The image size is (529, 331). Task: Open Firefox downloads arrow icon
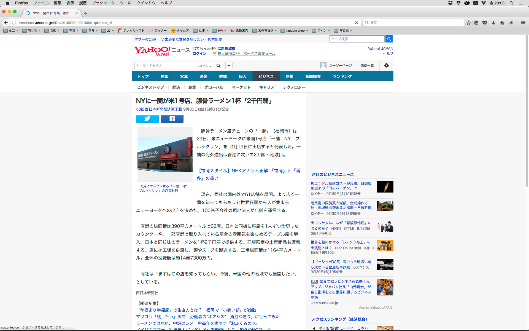tap(493, 23)
